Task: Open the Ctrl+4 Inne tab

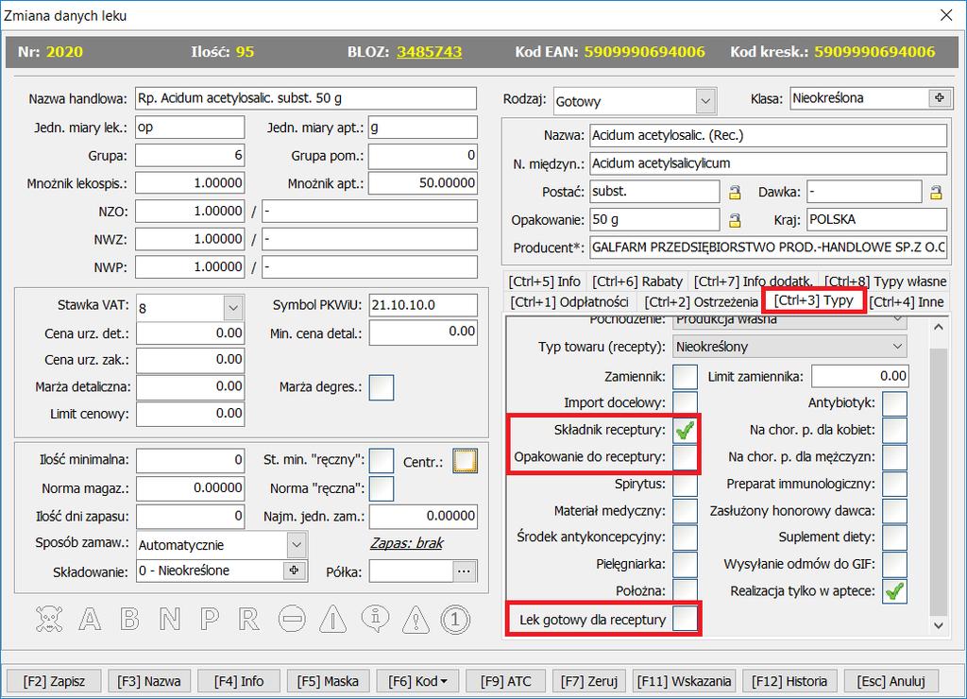Action: tap(906, 301)
